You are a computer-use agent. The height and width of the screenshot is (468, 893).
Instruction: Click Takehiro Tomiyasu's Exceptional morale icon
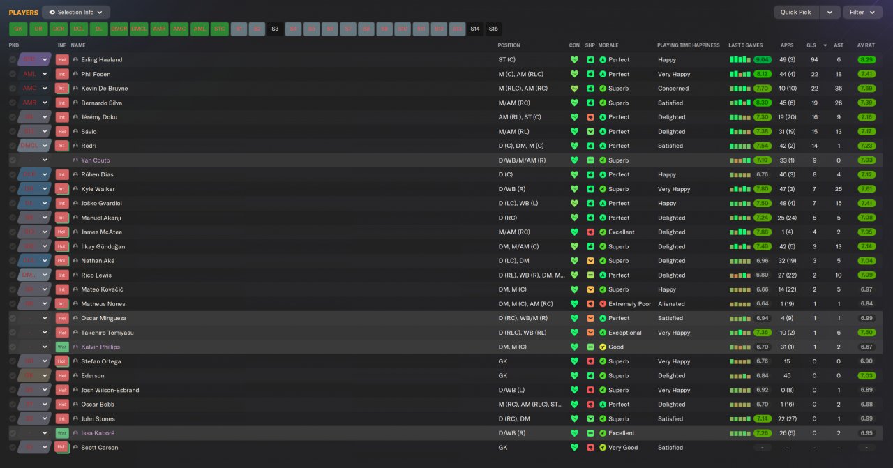click(603, 333)
